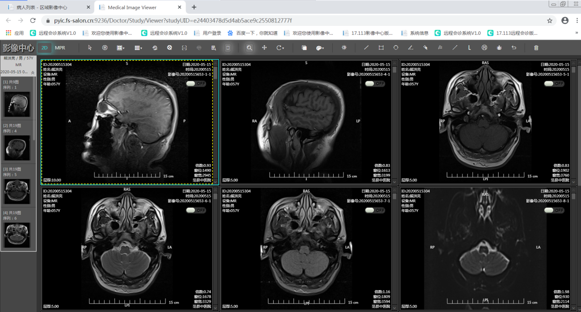Pick the ellipse ROI measurement tool
Screen dimensions: 581x312
click(x=396, y=48)
